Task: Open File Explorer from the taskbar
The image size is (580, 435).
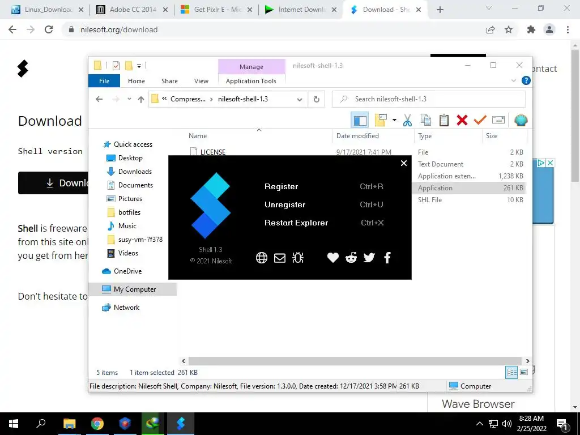Action: [69, 424]
